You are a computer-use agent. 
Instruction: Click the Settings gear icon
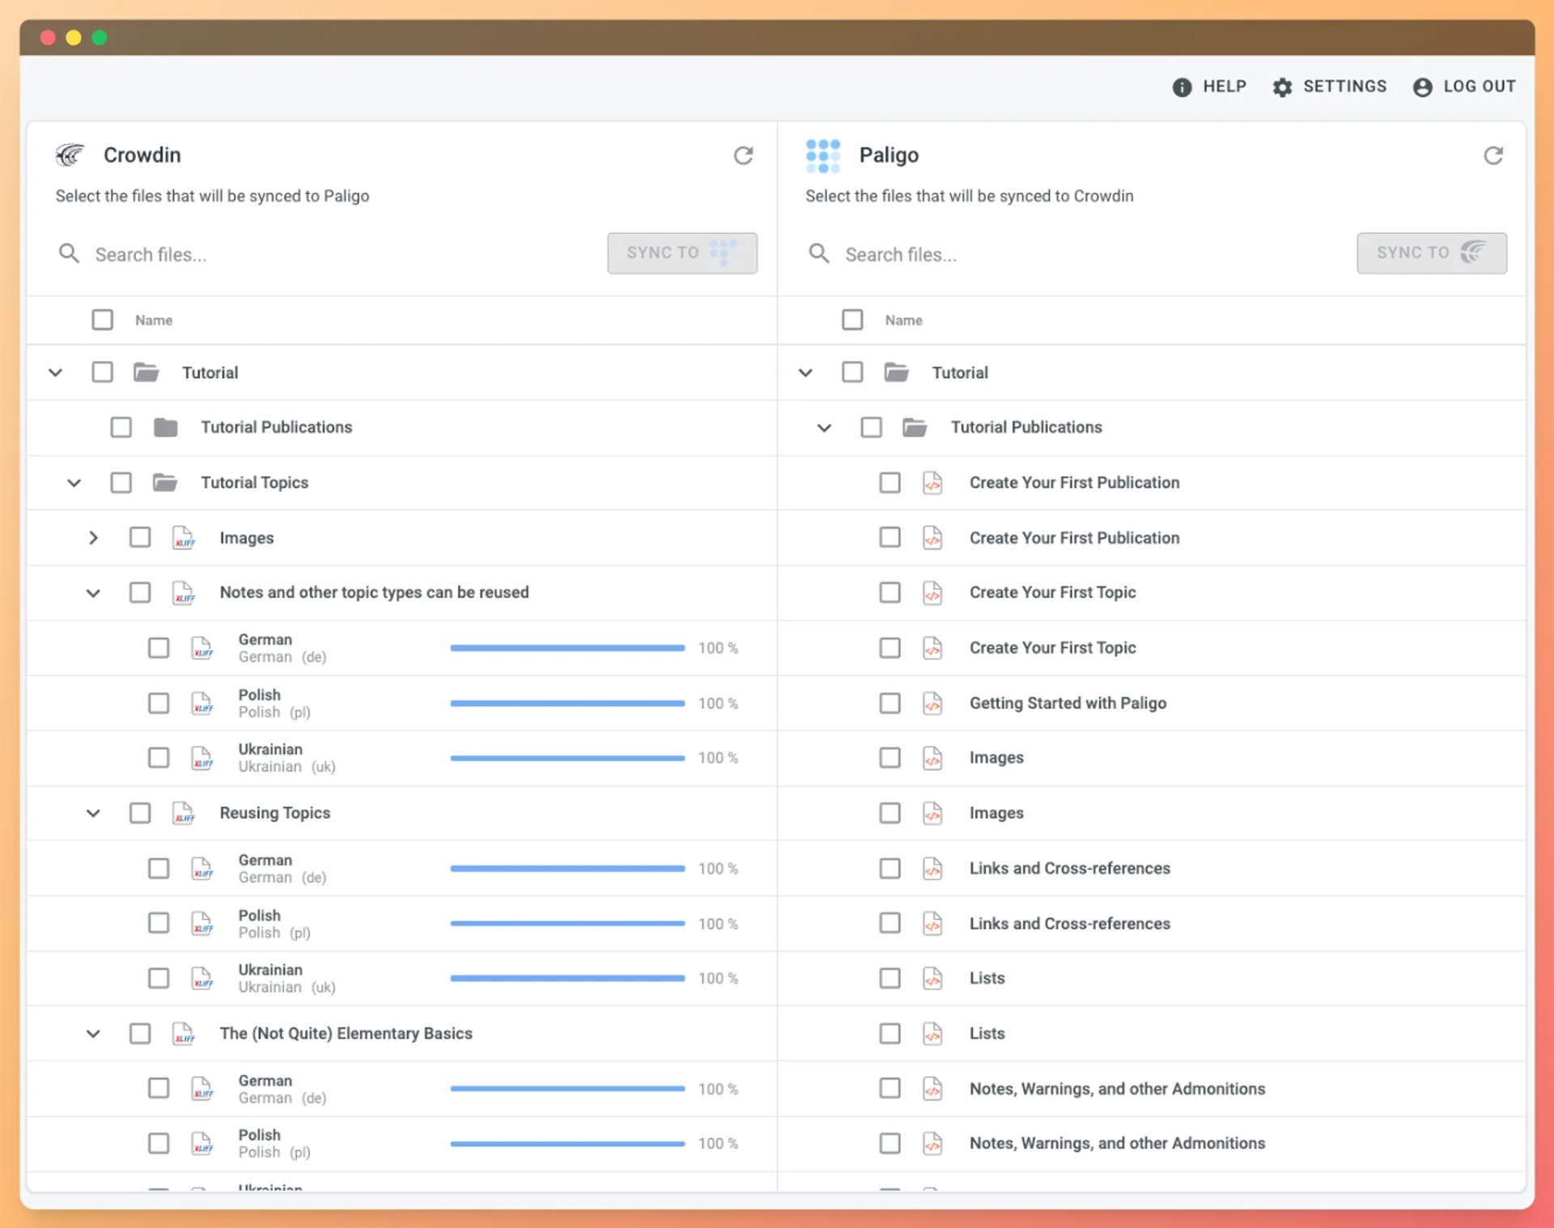click(1282, 87)
